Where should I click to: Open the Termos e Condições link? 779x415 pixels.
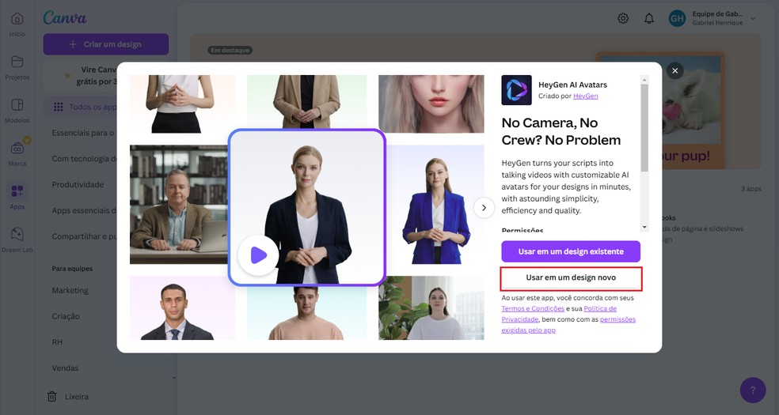pyautogui.click(x=533, y=308)
